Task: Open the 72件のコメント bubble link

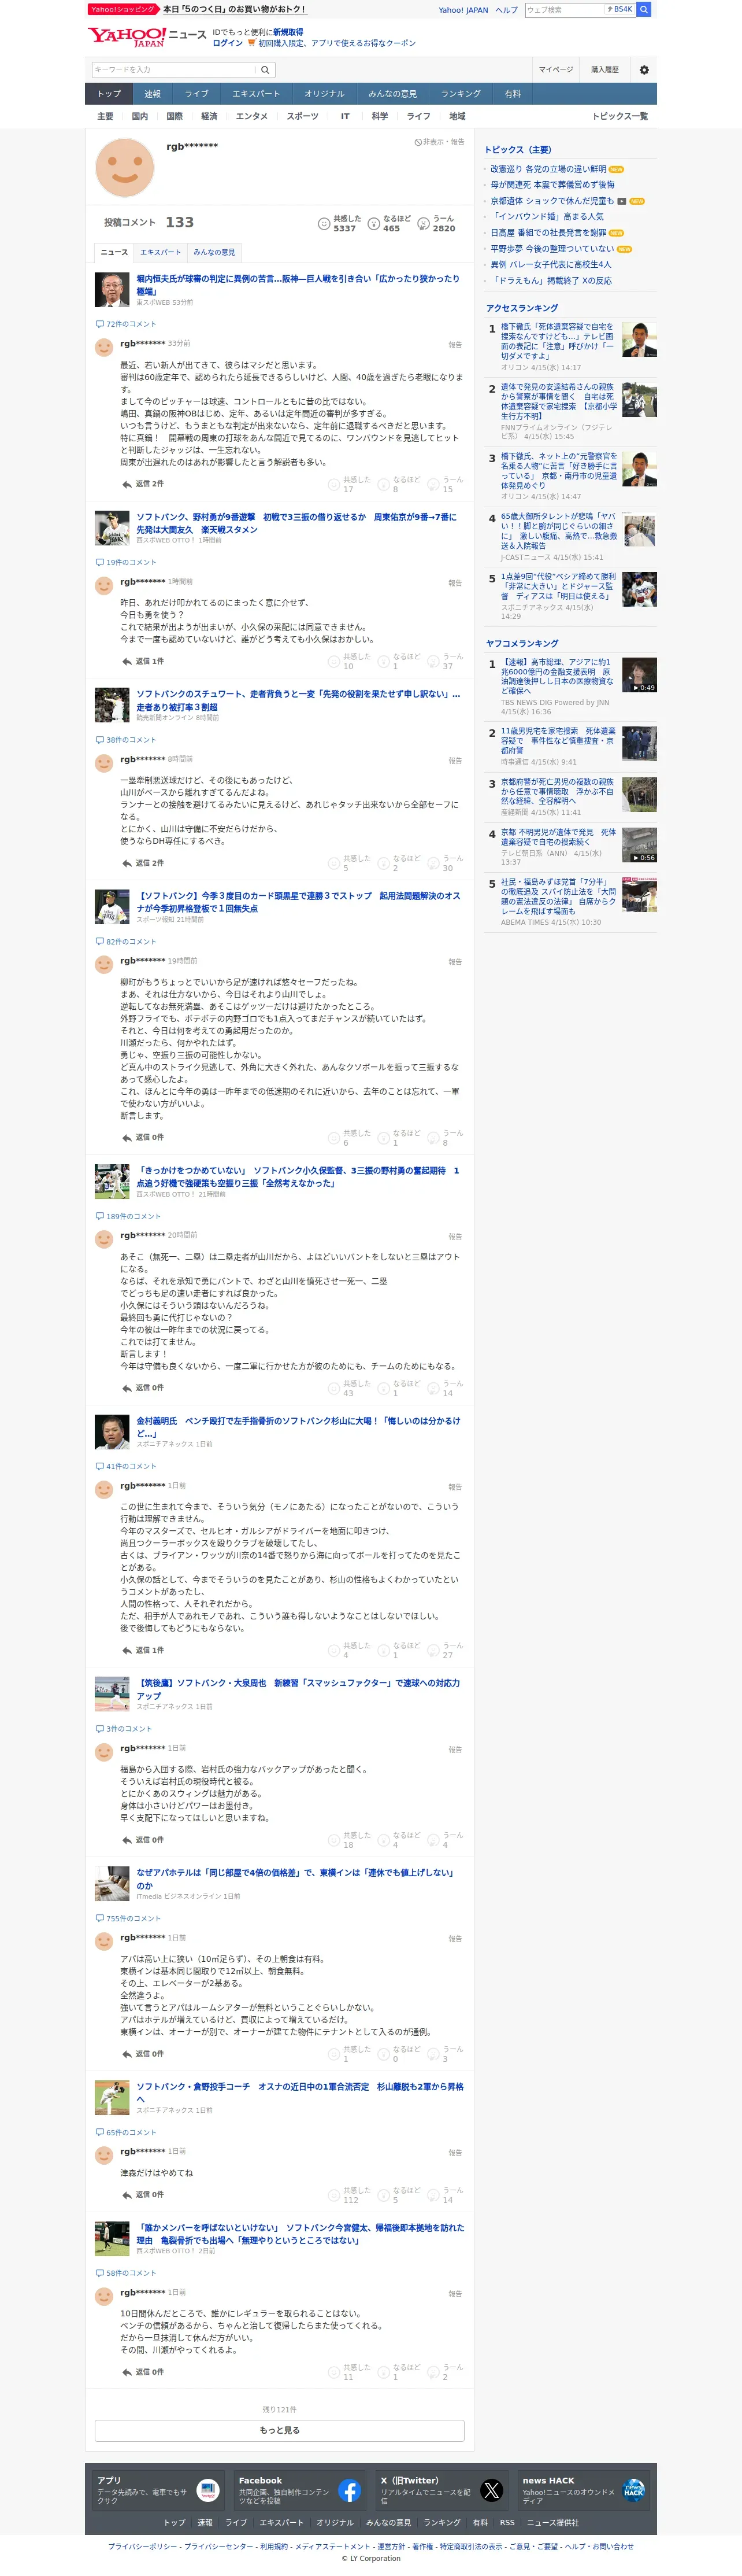Action: point(126,324)
